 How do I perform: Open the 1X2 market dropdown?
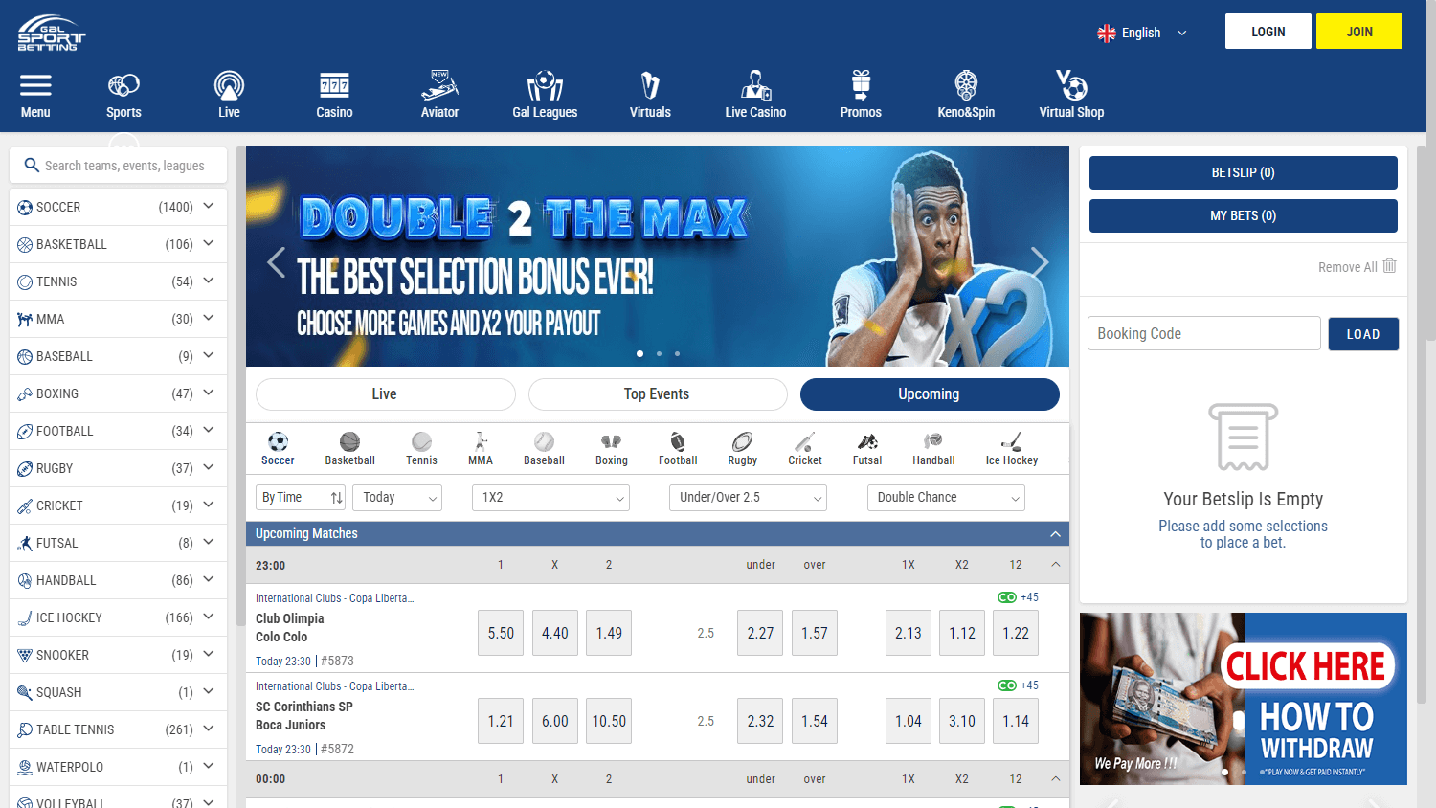point(550,498)
